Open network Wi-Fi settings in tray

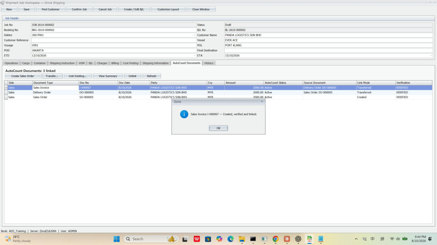click(x=392, y=239)
